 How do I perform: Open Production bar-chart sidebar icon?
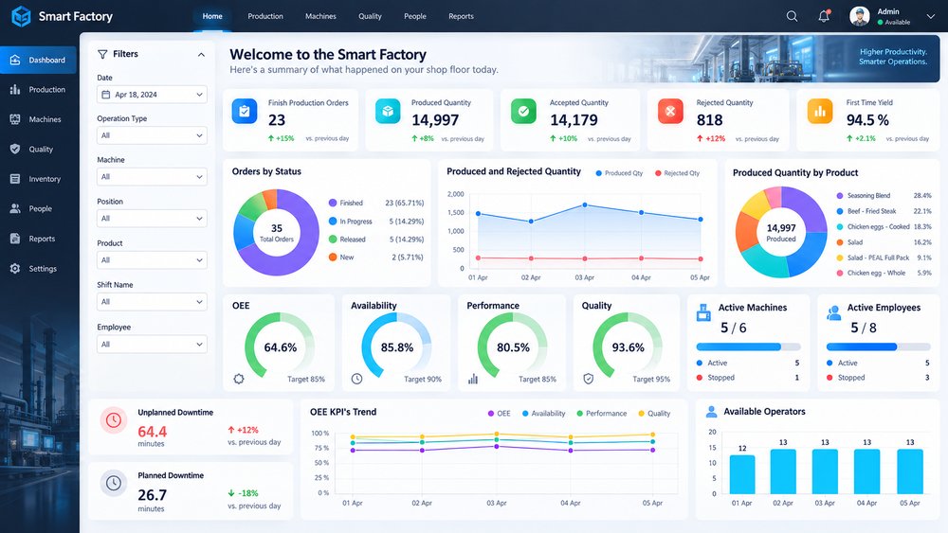pos(15,89)
